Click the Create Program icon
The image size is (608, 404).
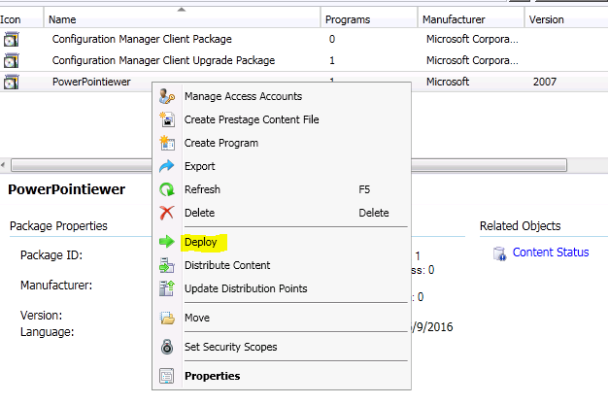(x=167, y=143)
